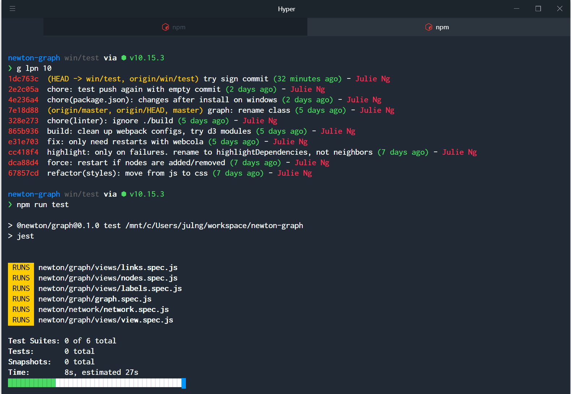
Task: Click the labels.spec.js test file line
Action: [x=110, y=288]
